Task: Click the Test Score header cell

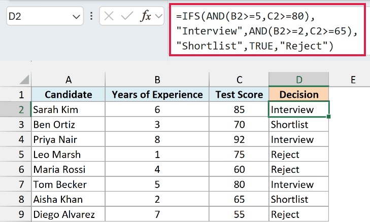Action: pyautogui.click(x=239, y=94)
